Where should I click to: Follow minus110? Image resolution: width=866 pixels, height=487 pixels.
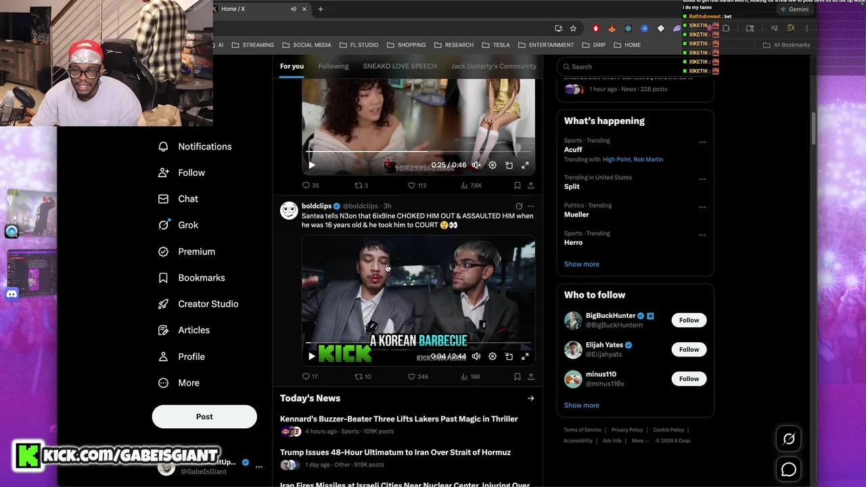[x=689, y=379]
